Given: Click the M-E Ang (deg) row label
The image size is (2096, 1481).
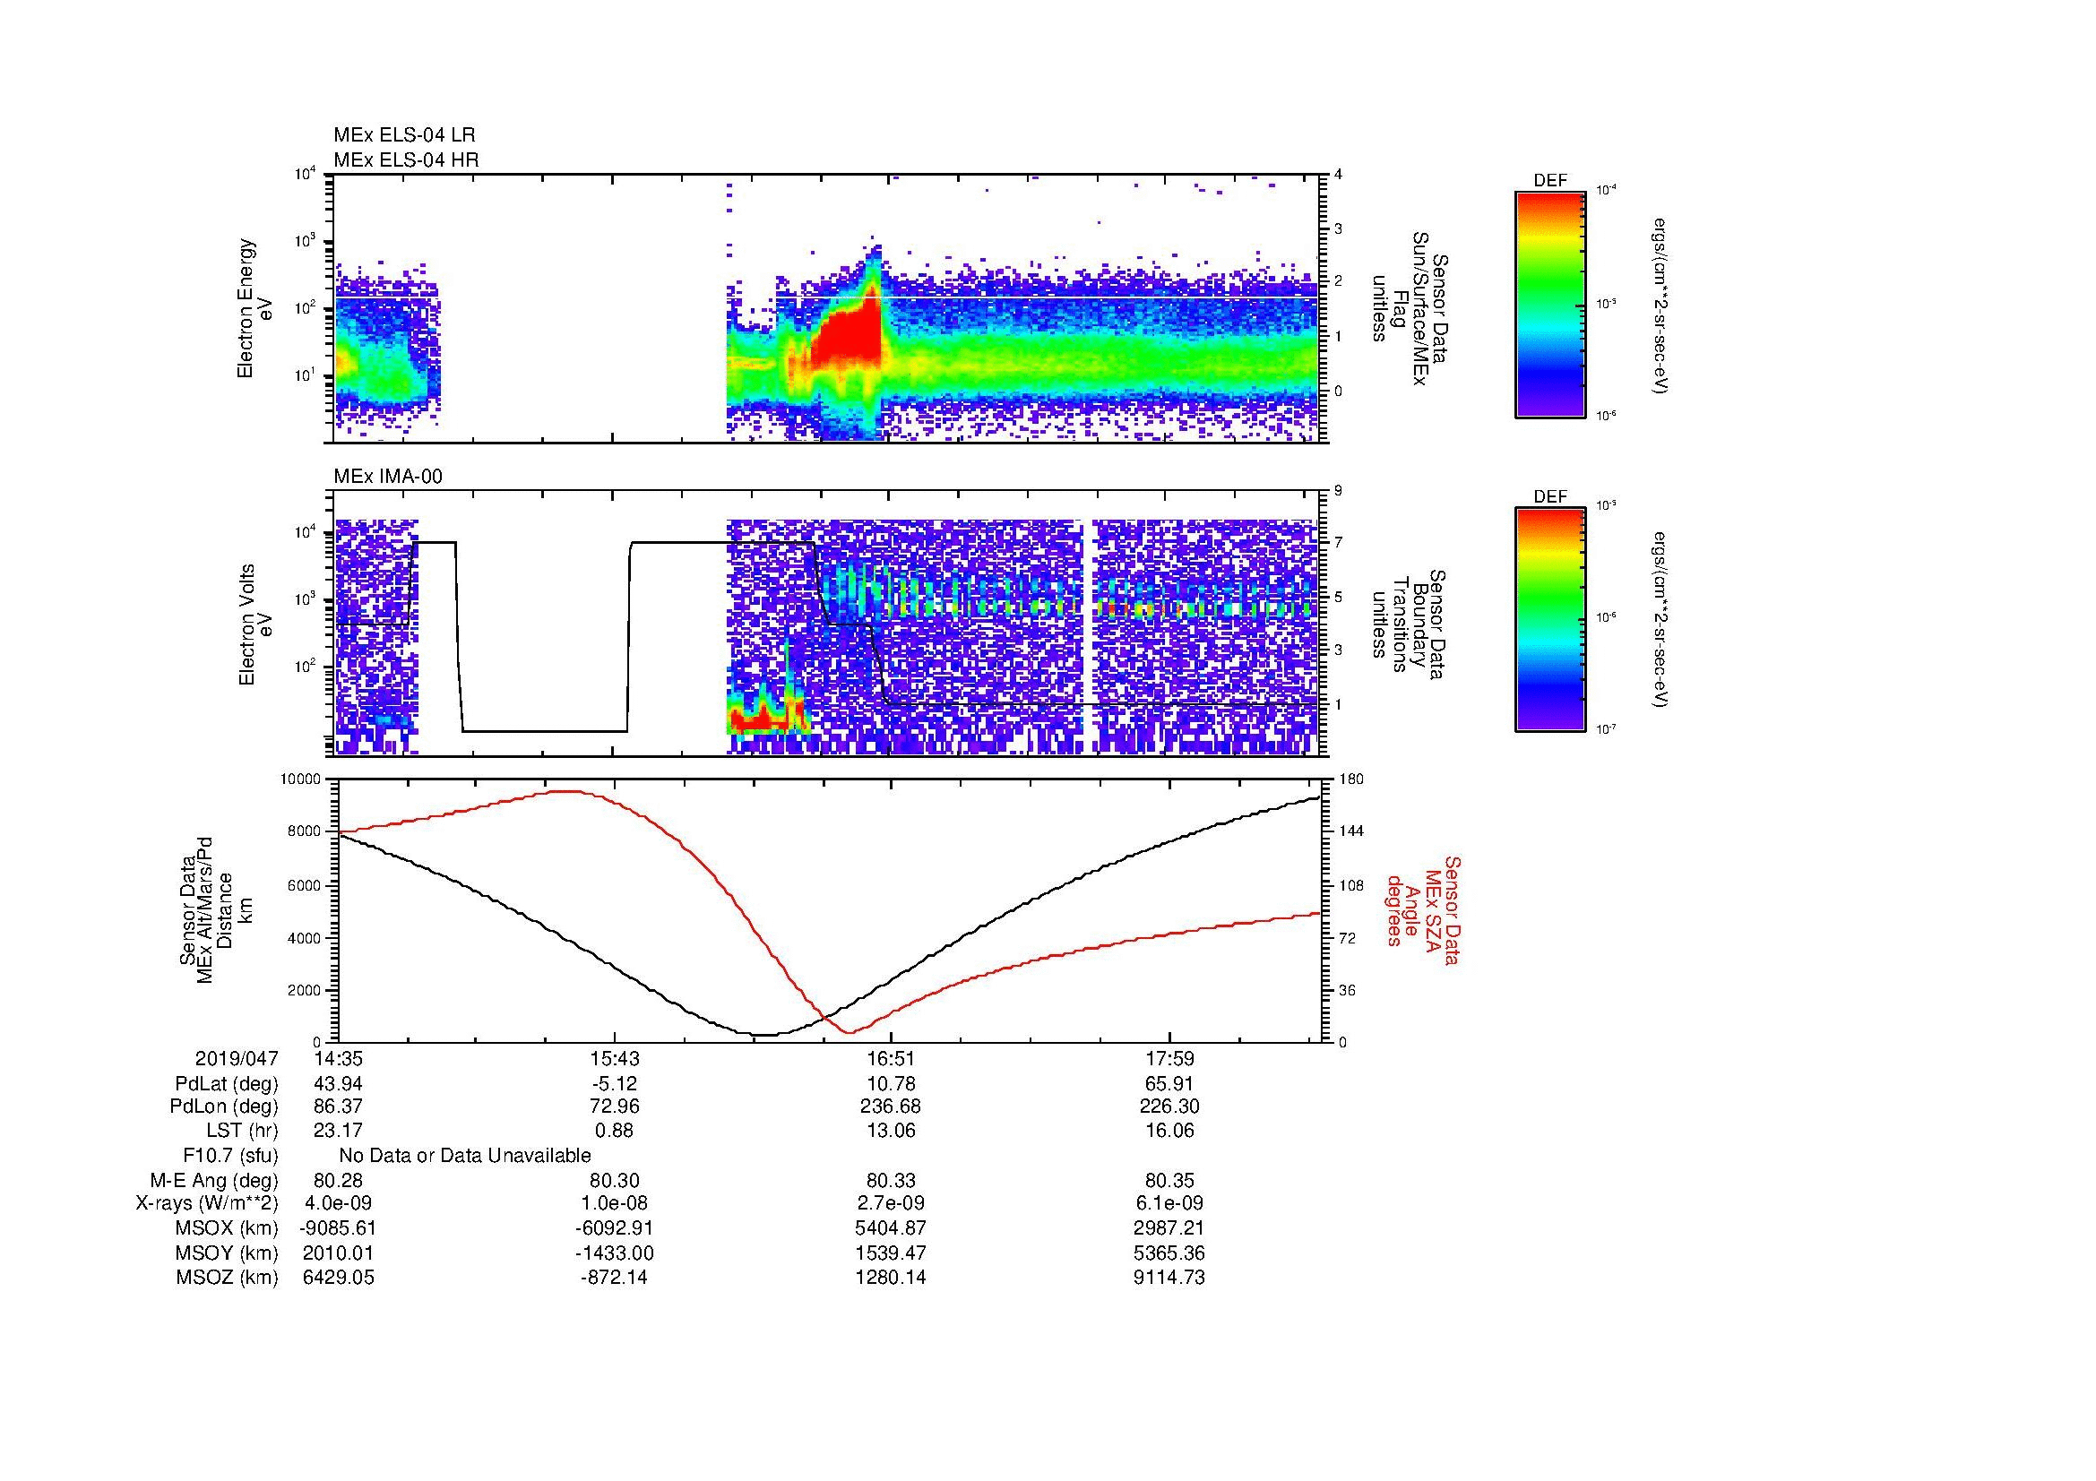Looking at the screenshot, I should click(213, 1181).
